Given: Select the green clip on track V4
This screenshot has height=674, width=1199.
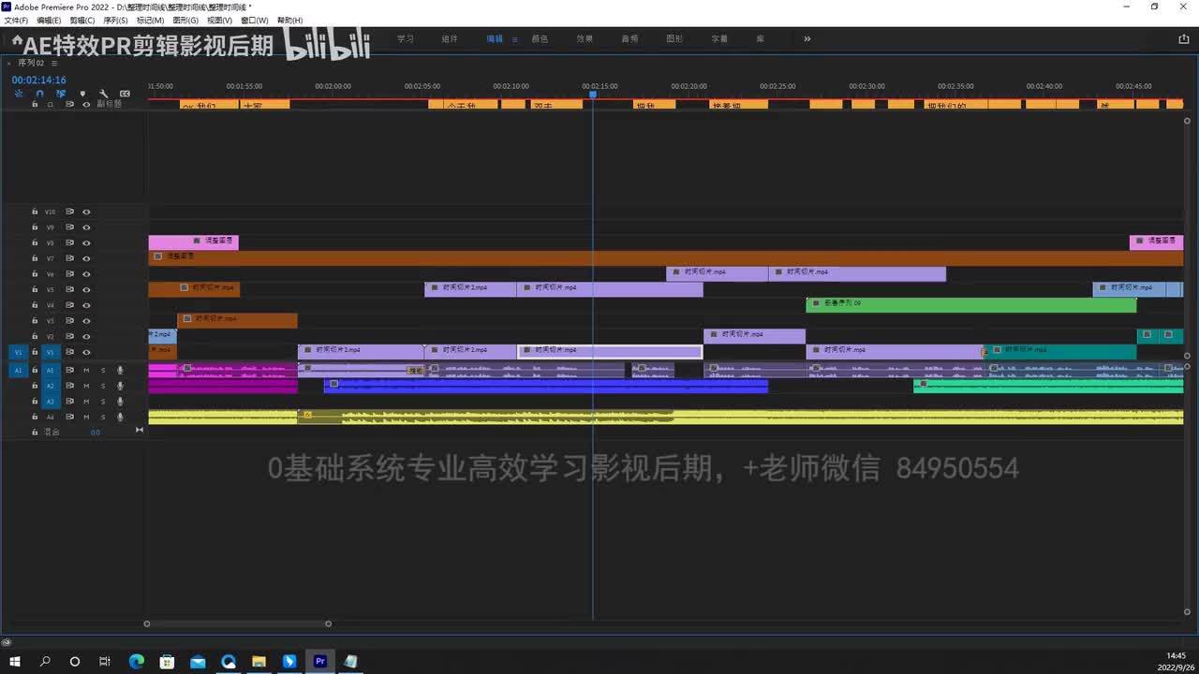Looking at the screenshot, I should 970,304.
